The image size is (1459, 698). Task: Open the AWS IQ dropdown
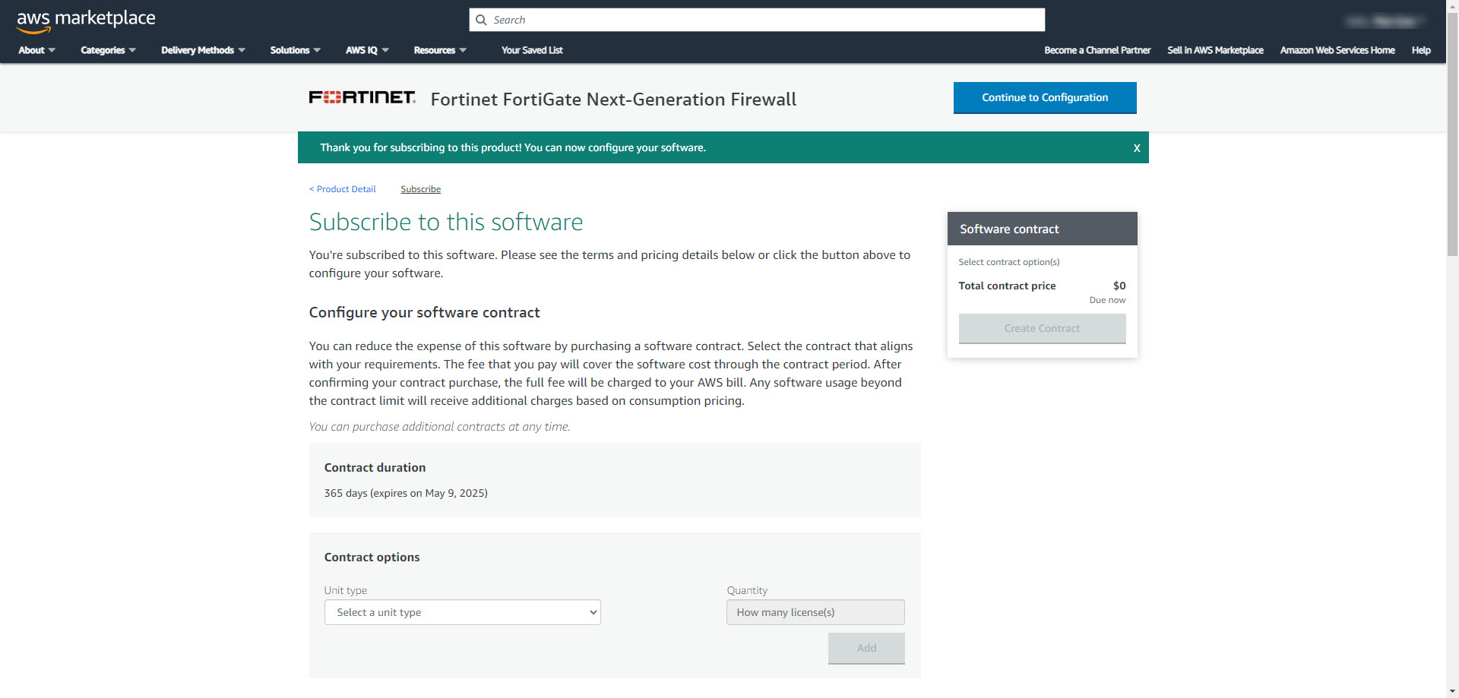(x=367, y=50)
